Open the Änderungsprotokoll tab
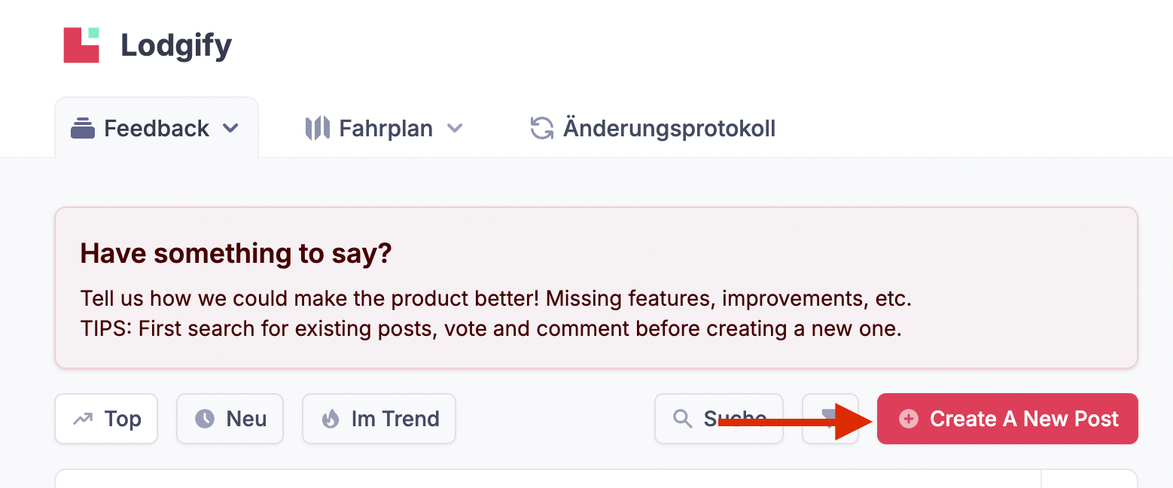Screen dimensions: 1173x488 tap(669, 129)
